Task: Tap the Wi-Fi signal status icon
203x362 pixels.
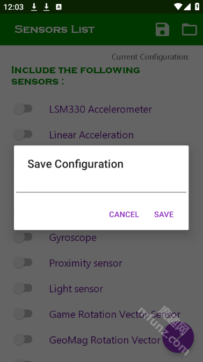Action: [178, 6]
